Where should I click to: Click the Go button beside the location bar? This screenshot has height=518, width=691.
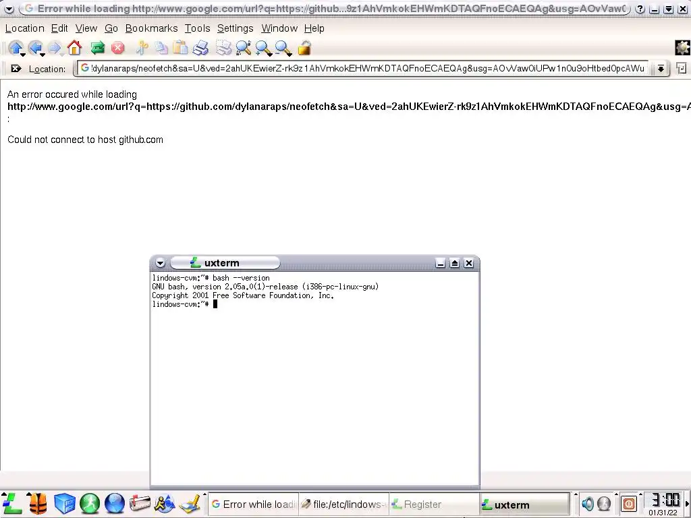click(x=682, y=68)
